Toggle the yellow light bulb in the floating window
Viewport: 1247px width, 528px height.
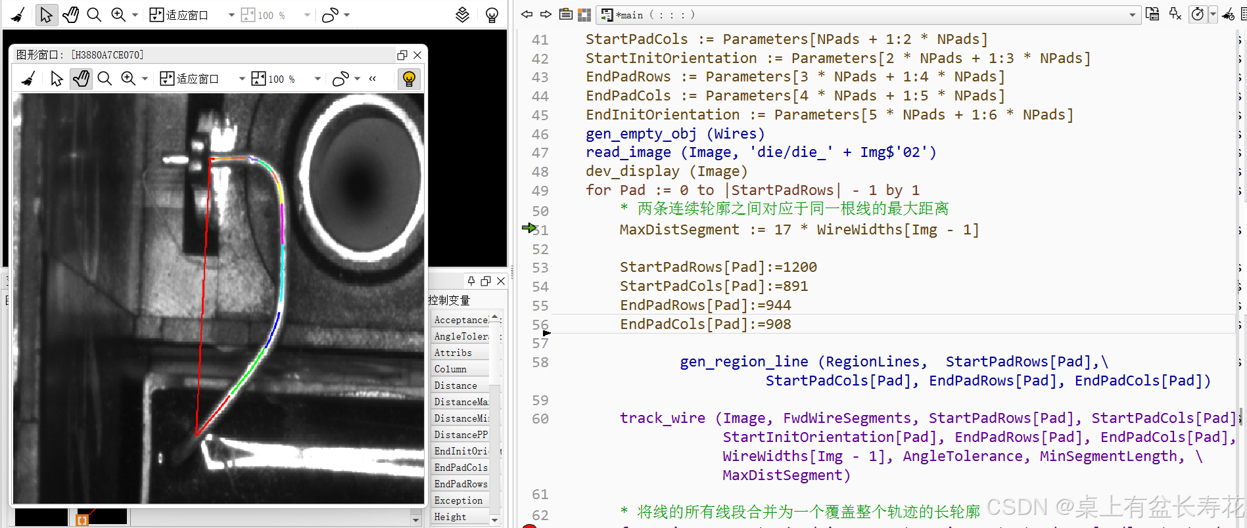point(409,79)
